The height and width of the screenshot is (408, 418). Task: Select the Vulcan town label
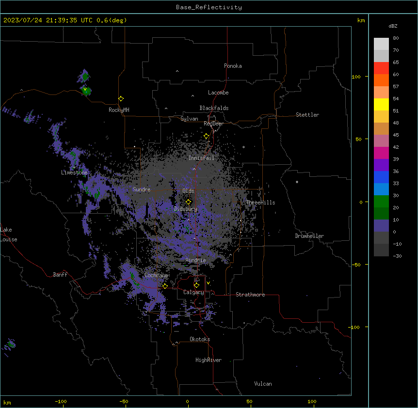(263, 384)
